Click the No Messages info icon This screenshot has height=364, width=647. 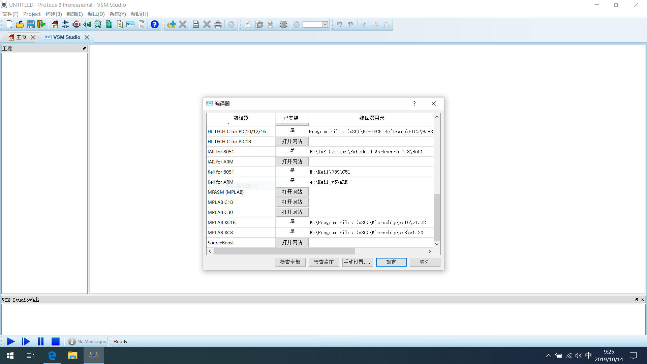(x=72, y=341)
